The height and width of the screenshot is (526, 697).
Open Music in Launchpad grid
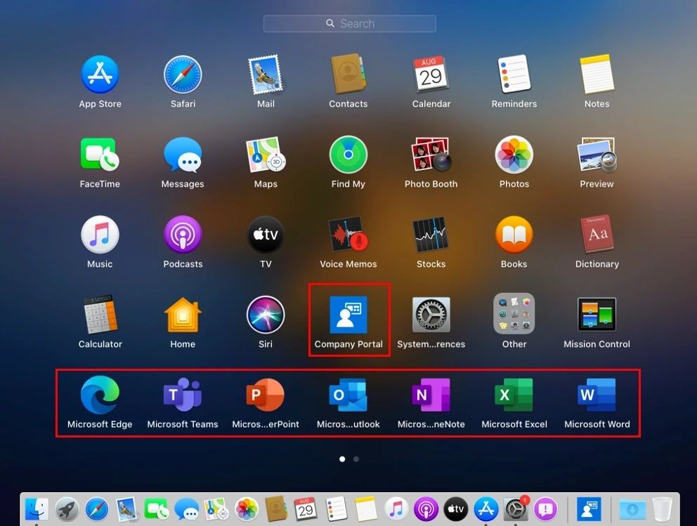coord(100,235)
